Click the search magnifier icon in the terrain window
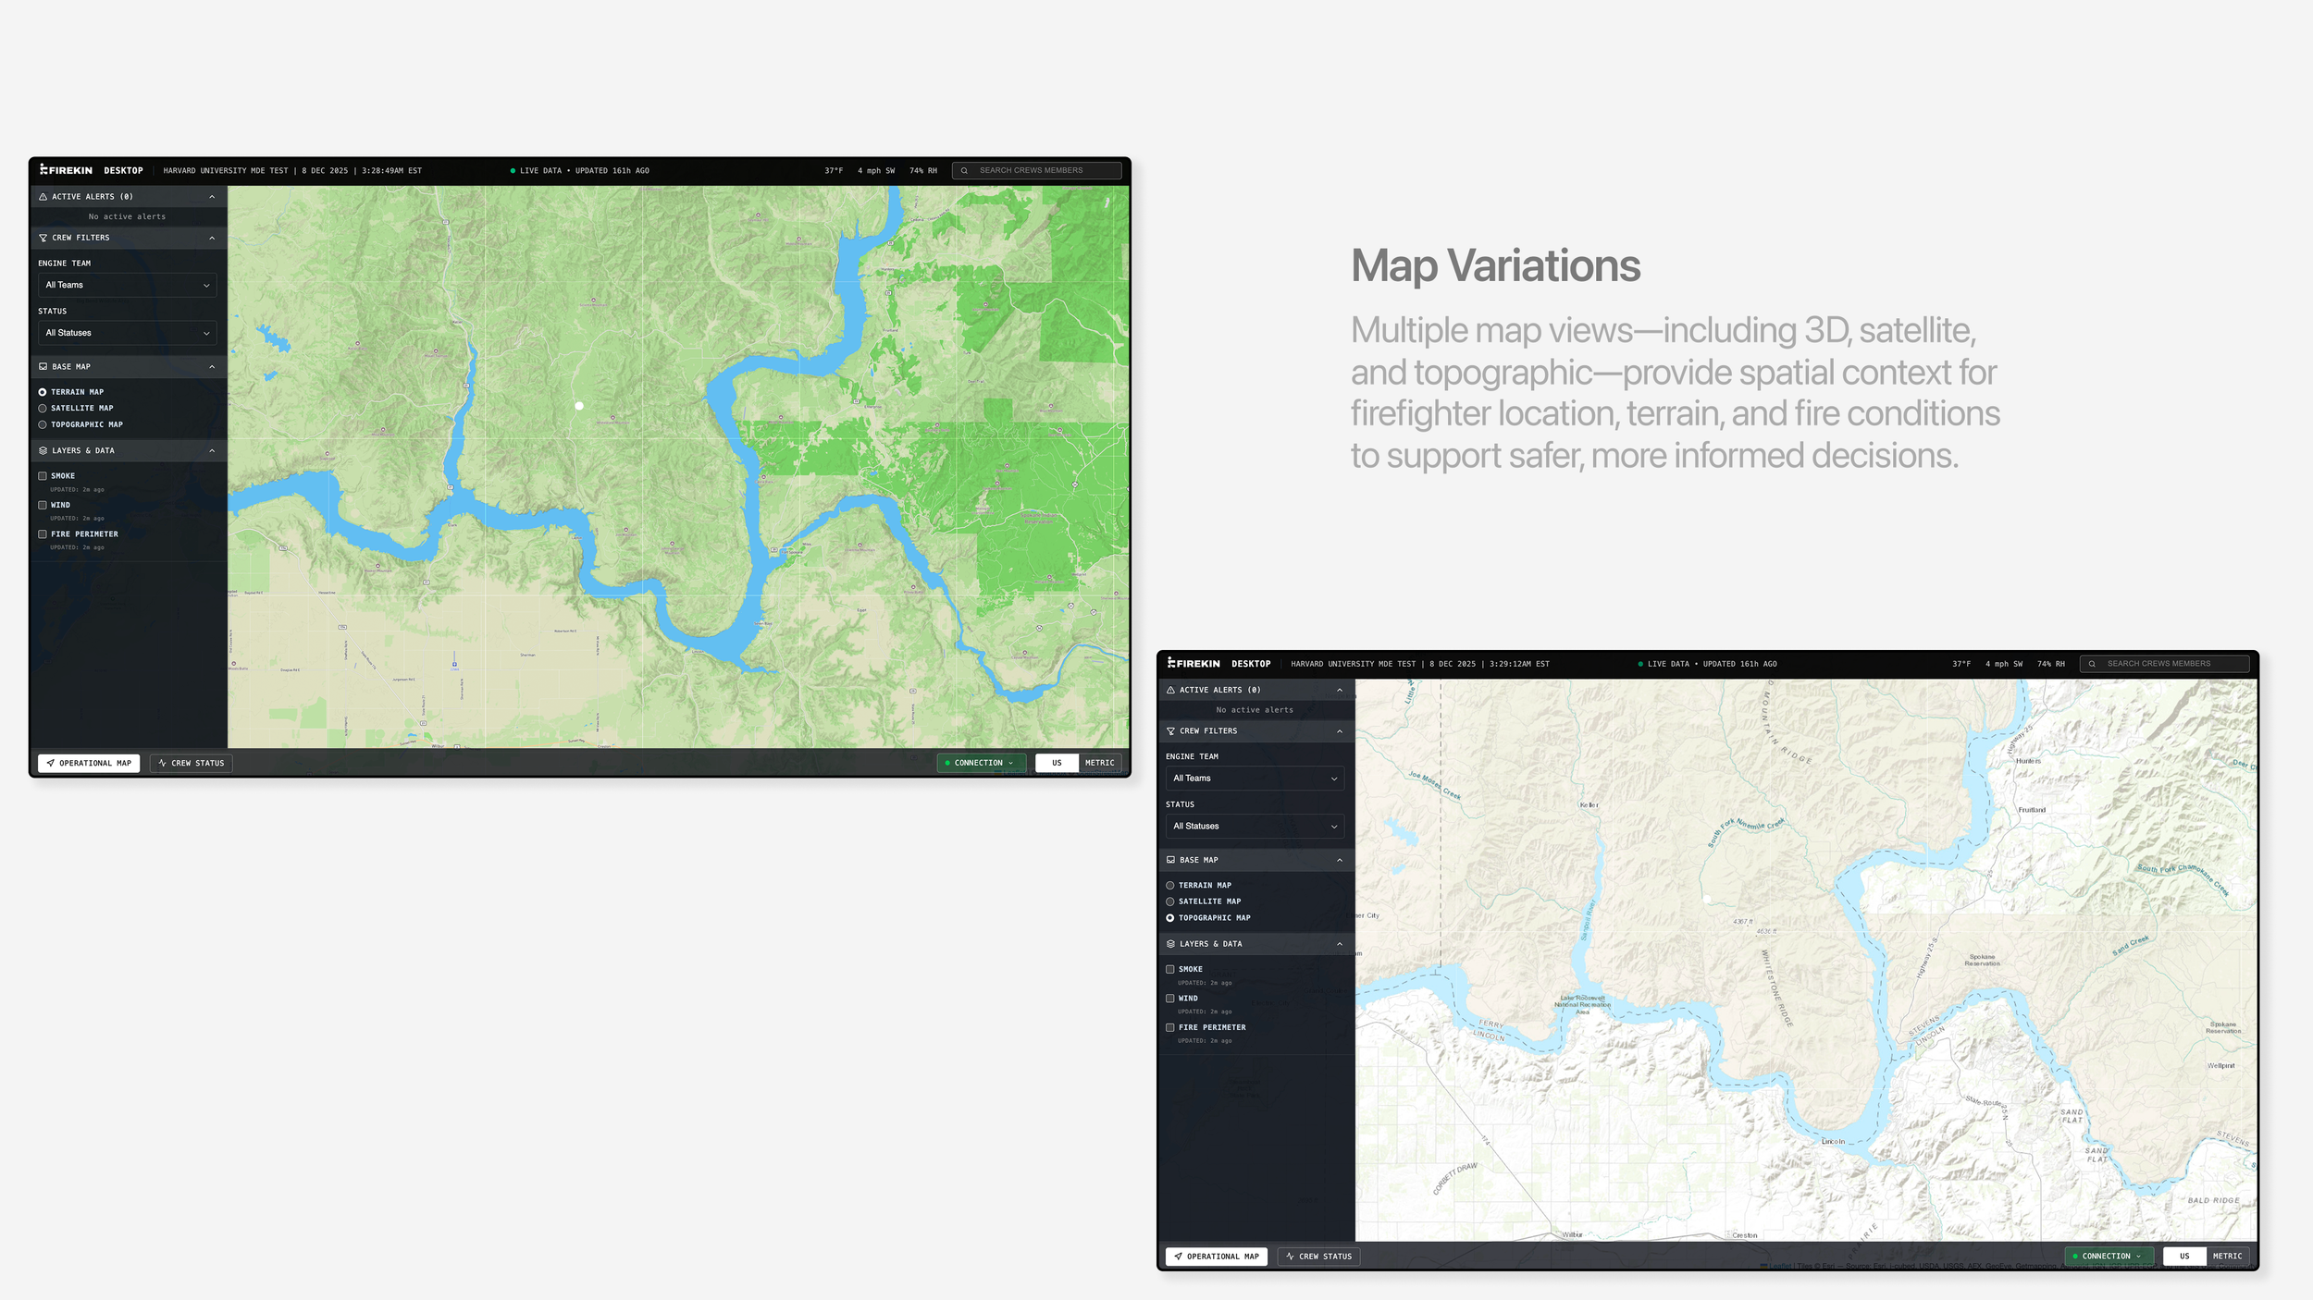Viewport: 2313px width, 1300px height. point(964,170)
